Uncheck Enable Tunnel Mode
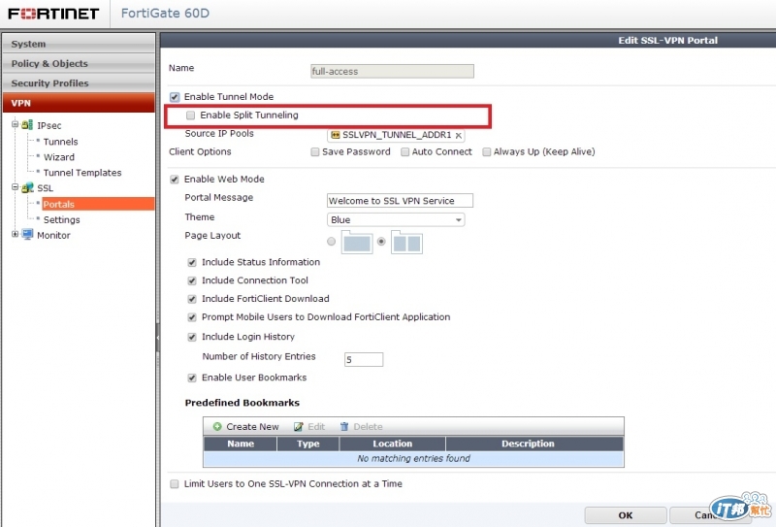The image size is (776, 527). coord(175,97)
